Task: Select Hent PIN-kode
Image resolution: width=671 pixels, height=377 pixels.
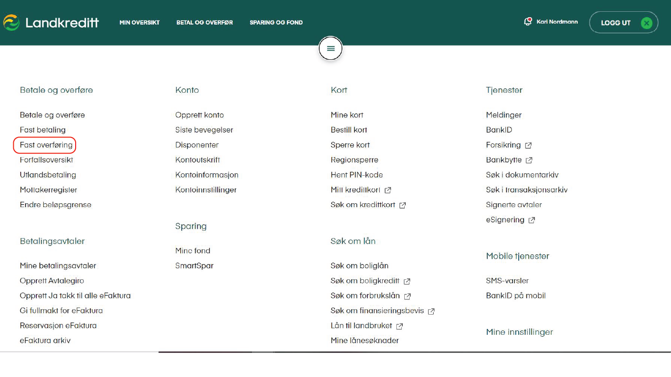Action: pyautogui.click(x=357, y=175)
